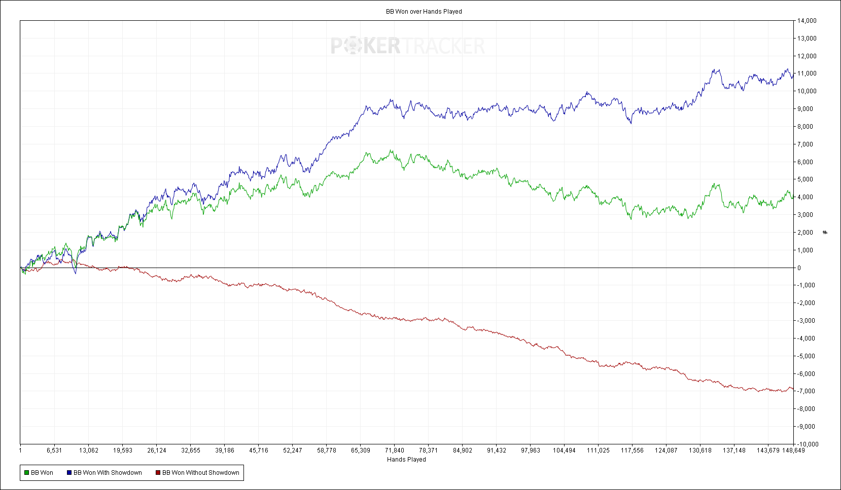Click the '130,618' x-axis value
Screen dimensions: 841x490
700,450
